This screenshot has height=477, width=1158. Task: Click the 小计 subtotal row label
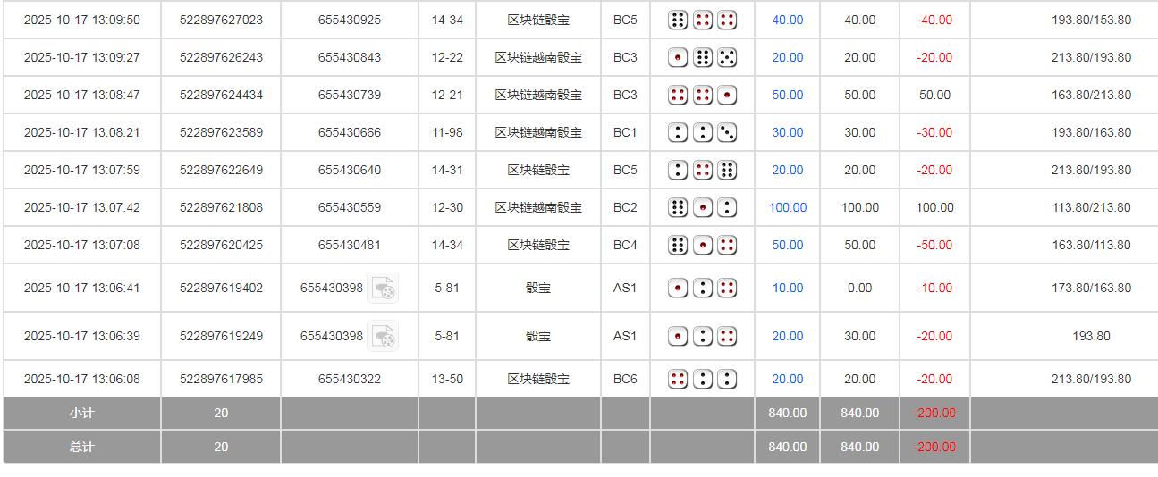(81, 413)
